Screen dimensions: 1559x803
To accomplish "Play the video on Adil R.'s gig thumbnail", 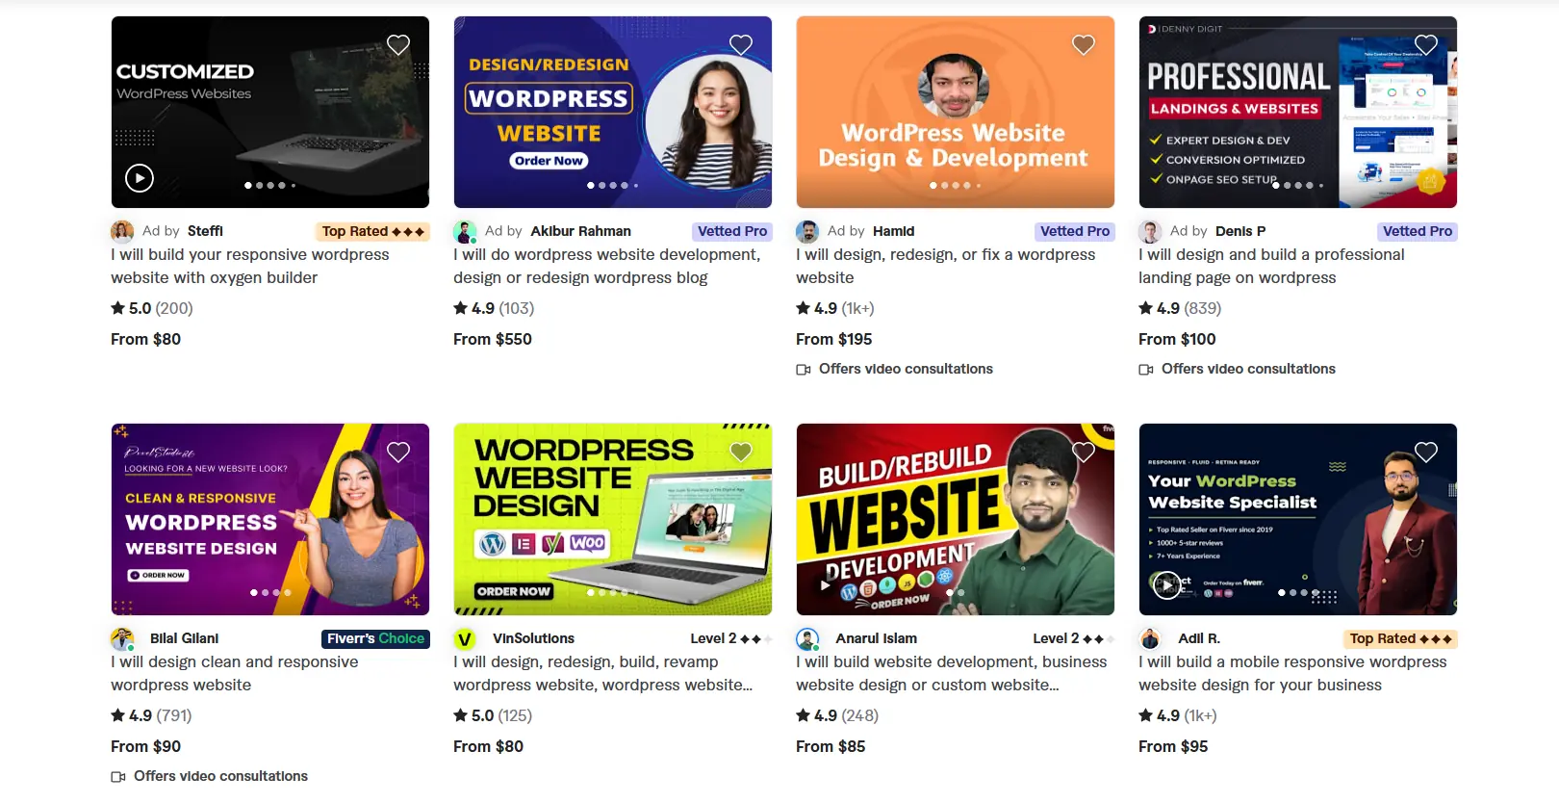I will [x=1167, y=584].
